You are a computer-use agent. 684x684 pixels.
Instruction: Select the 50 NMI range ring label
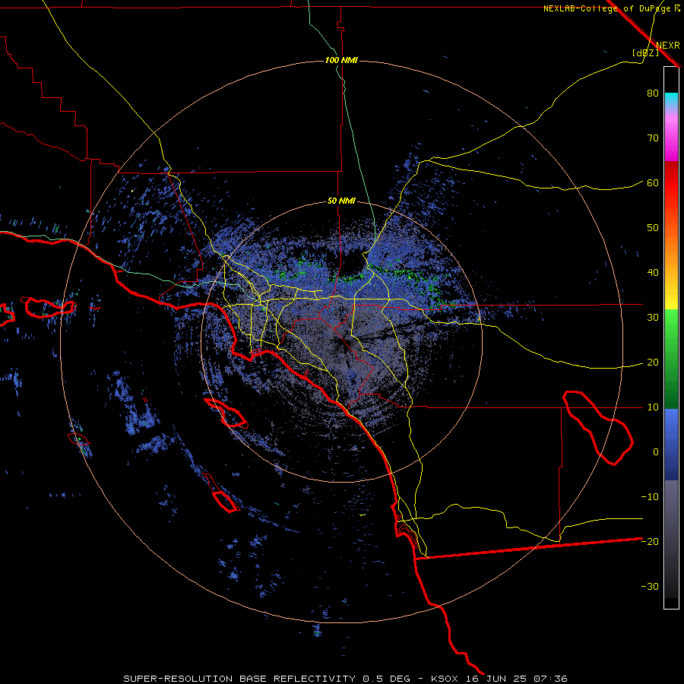pyautogui.click(x=341, y=201)
